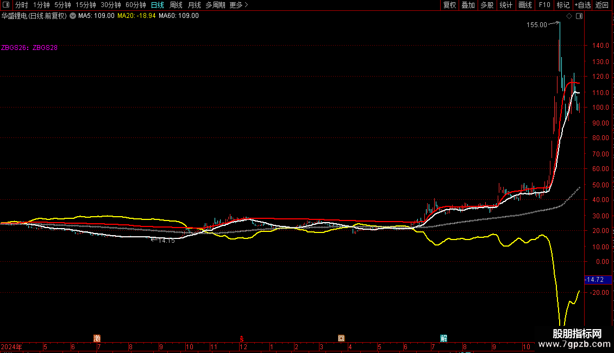614x353 pixels.
Task: Open the 统计 statistics tool
Action: click(506, 5)
